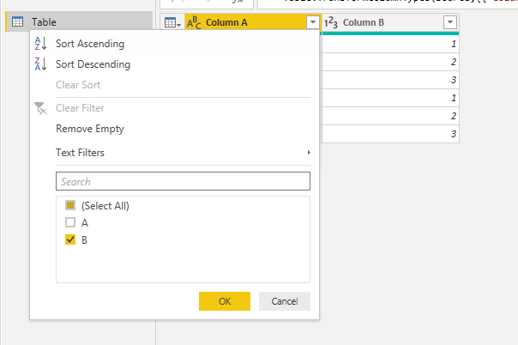
Task: Select Clear Filter menu entry
Action: pyautogui.click(x=80, y=108)
